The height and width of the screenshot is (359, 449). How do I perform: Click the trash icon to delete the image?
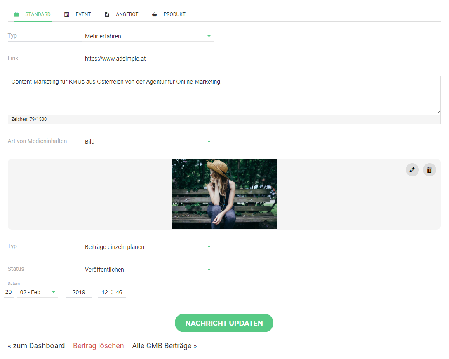[429, 169]
